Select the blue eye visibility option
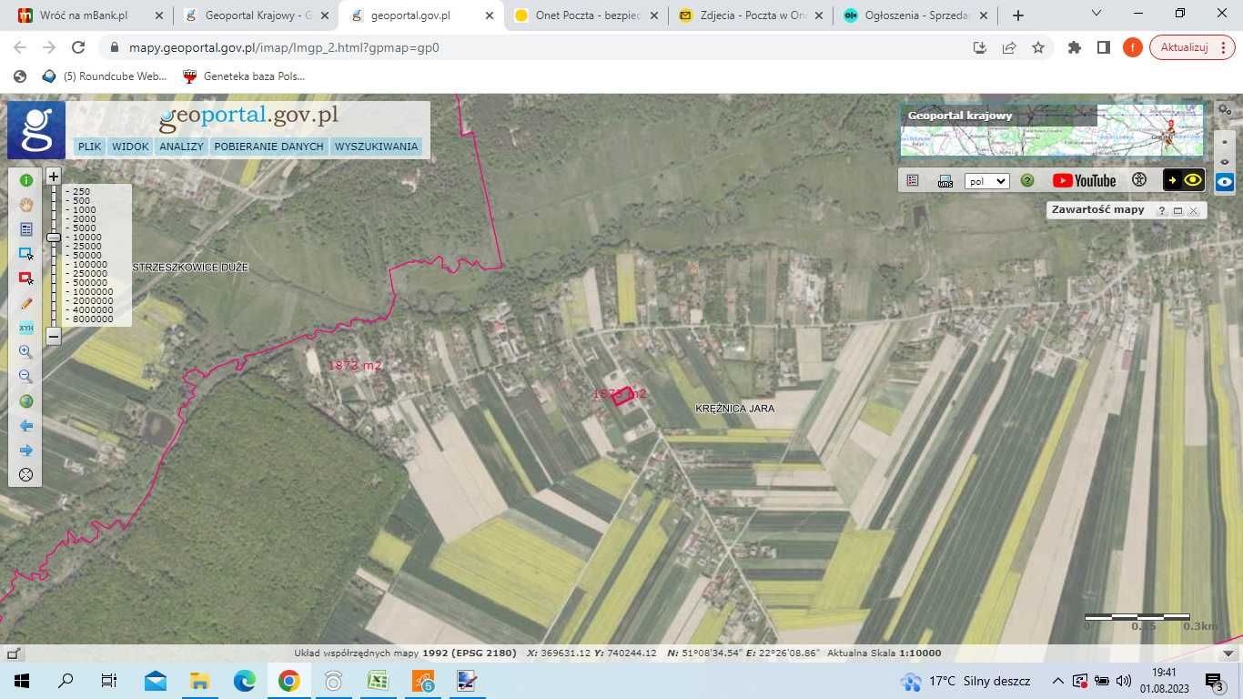This screenshot has width=1243, height=699. [x=1225, y=182]
